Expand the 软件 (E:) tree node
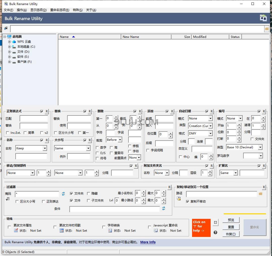 coord(9,57)
